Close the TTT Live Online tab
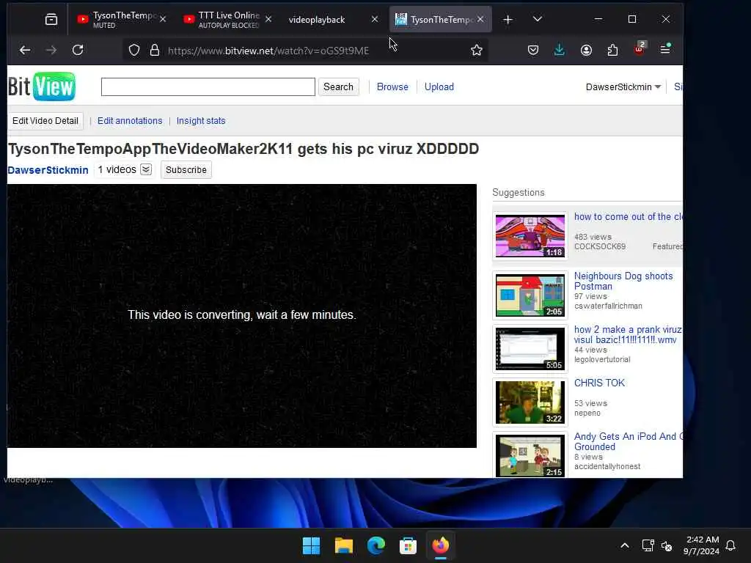This screenshot has height=563, width=751. pos(268,19)
